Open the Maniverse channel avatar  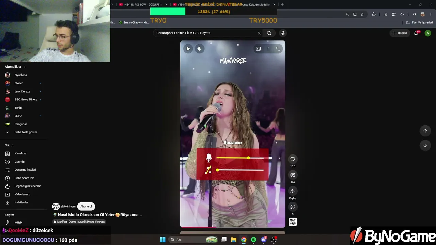pyautogui.click(x=56, y=206)
